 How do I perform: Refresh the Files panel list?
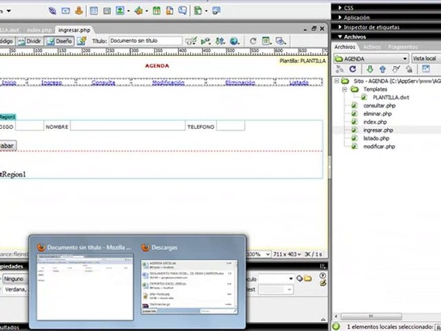[353, 69]
